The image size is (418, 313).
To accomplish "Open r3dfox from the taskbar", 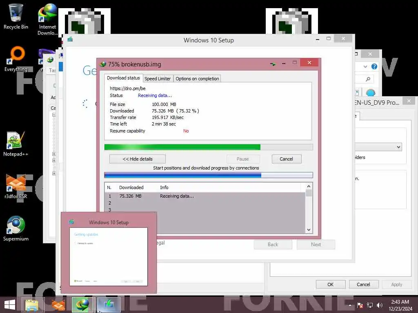I will (x=58, y=305).
